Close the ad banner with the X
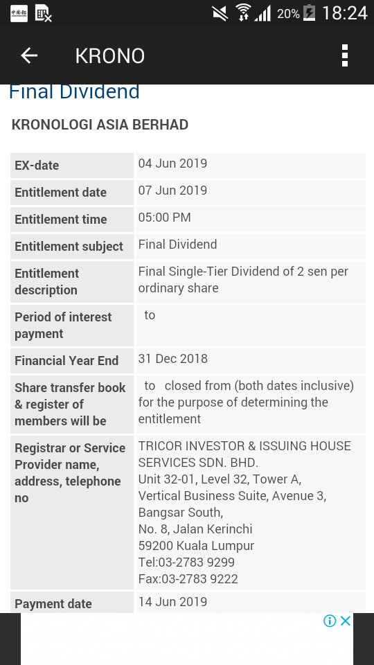 click(346, 621)
